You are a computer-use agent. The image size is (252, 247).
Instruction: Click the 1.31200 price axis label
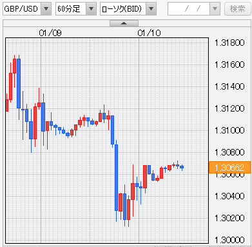pyautogui.click(x=229, y=108)
